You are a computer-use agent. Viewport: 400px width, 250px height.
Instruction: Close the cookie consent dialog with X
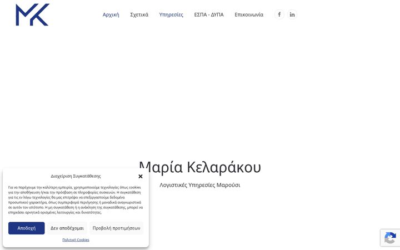[141, 176]
